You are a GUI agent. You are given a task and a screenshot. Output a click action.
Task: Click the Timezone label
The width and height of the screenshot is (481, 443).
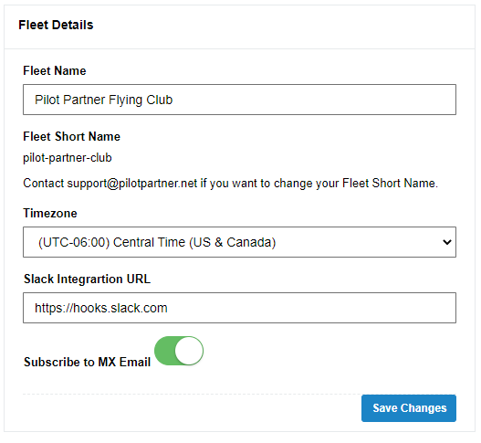point(50,214)
